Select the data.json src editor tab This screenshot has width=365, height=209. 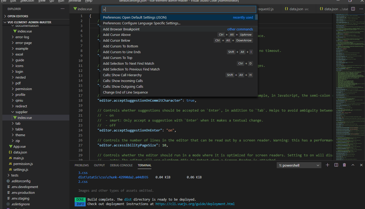tap(296, 9)
